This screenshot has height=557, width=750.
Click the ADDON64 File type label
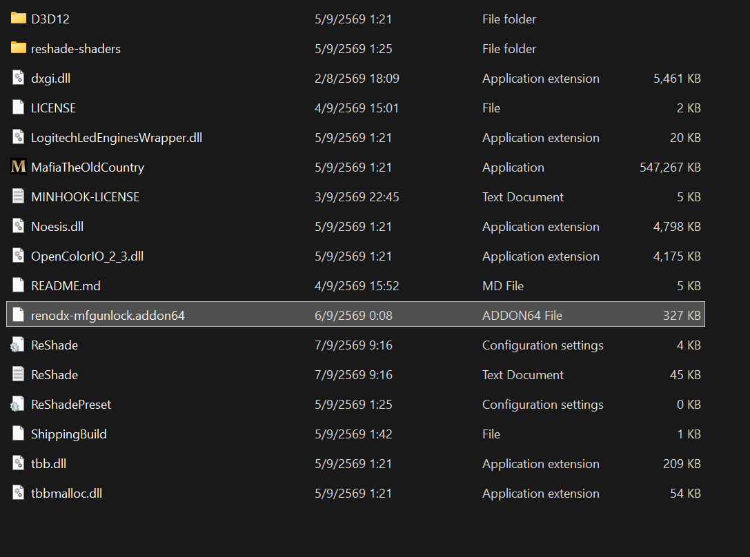pyautogui.click(x=522, y=315)
